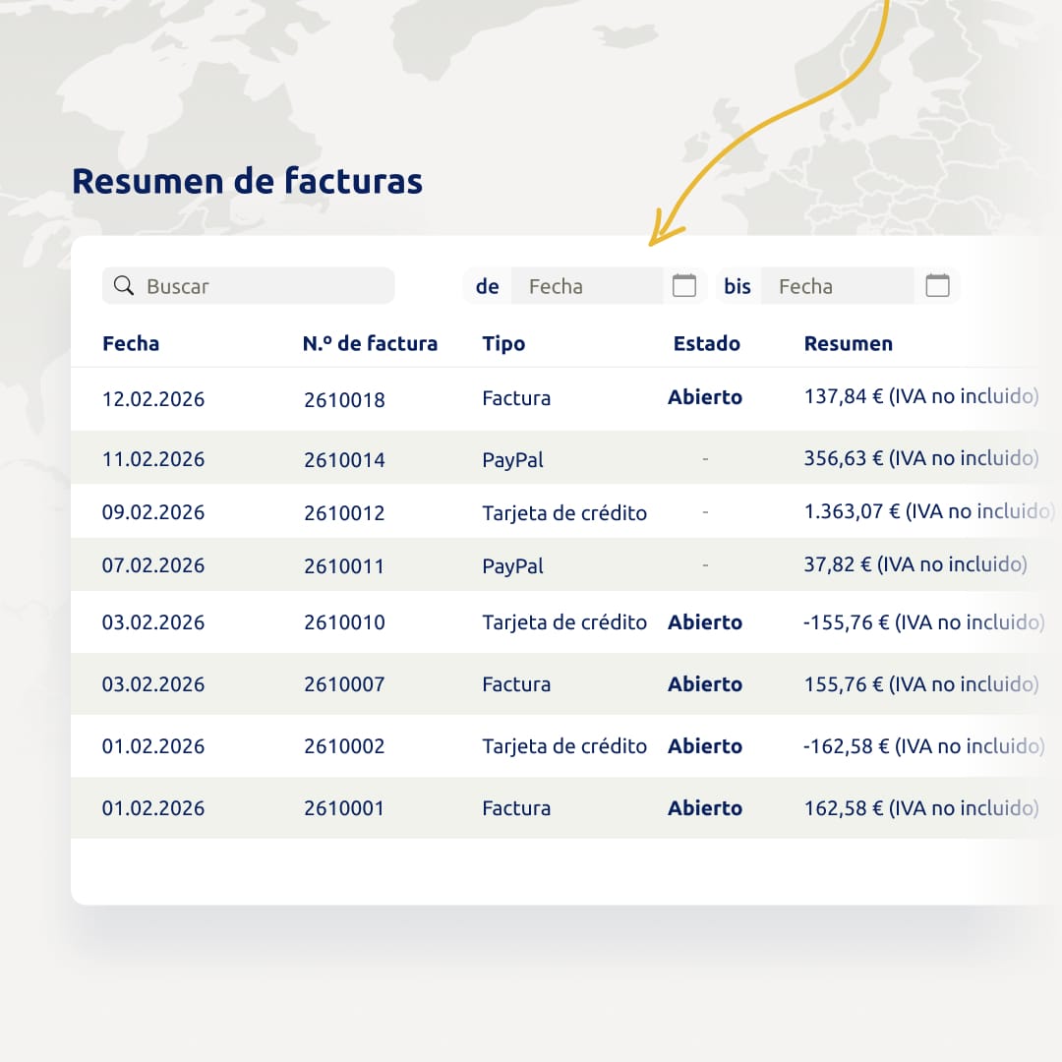The image size is (1062, 1062).
Task: Click amount -155,76 € (IVA no incluido)
Action: [923, 622]
